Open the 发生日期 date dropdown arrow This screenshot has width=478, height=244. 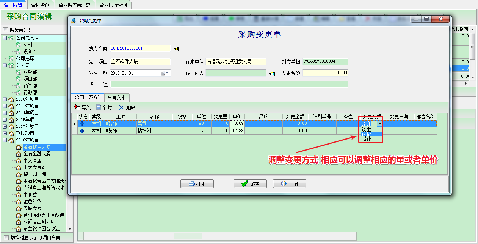pos(167,73)
